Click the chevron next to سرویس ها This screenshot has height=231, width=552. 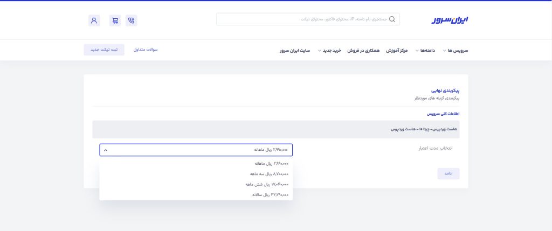pos(445,51)
